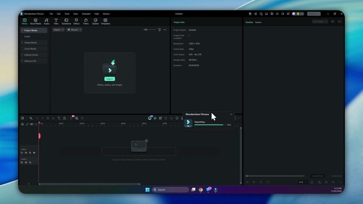Open the Full Quality preview dropdown

pos(320,22)
